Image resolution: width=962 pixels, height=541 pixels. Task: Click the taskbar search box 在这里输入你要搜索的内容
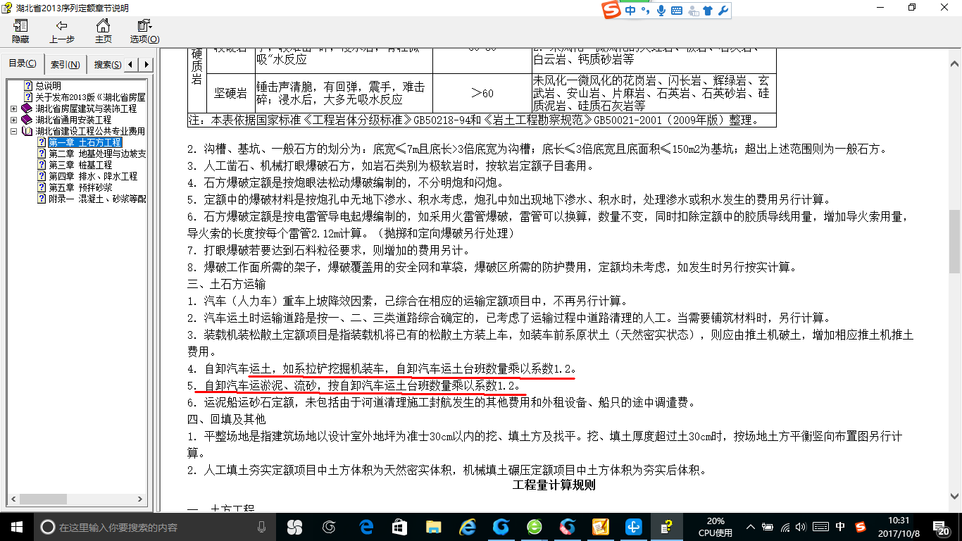(155, 527)
